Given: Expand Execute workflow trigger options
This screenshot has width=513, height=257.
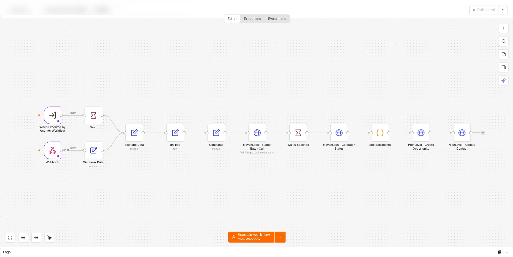Looking at the screenshot, I should (280, 237).
